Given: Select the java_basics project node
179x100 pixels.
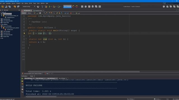Looking at the screenshot, I should click(4, 24).
